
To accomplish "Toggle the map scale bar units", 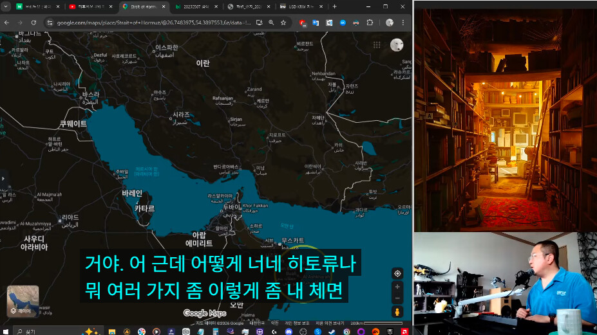I will click(376, 323).
